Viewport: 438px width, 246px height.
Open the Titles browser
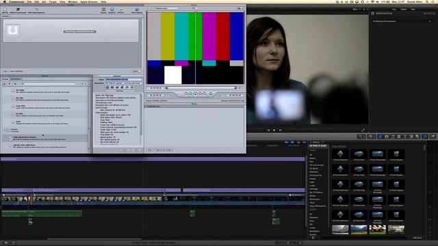405,137
